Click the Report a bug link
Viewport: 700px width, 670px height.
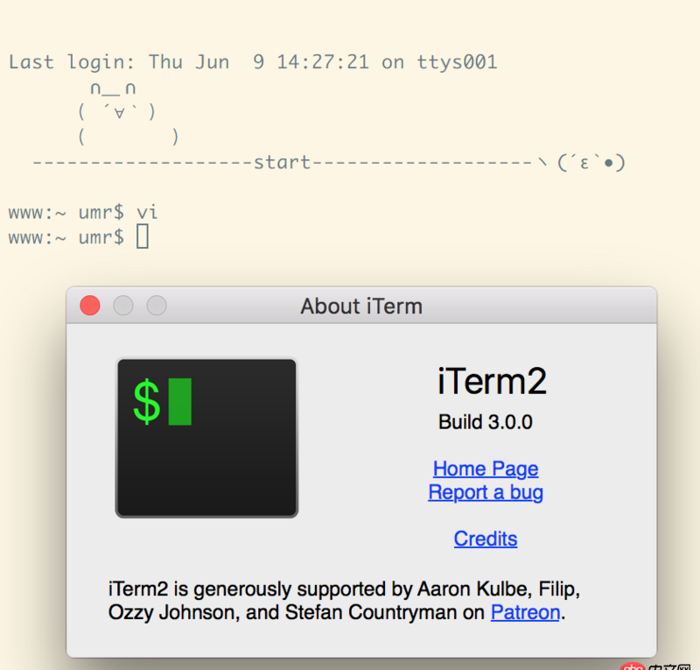486,492
